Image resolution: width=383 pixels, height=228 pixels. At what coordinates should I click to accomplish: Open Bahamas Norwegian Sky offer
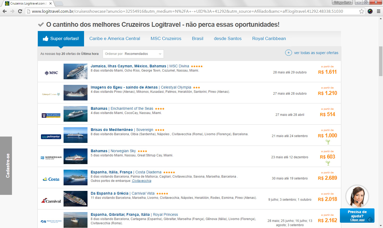click(113, 151)
